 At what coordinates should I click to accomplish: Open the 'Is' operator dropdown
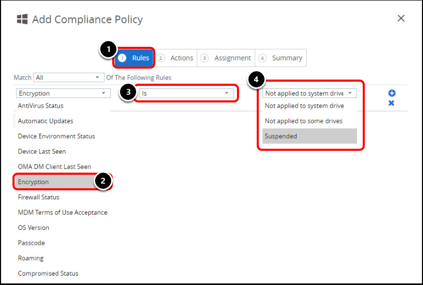coord(186,93)
